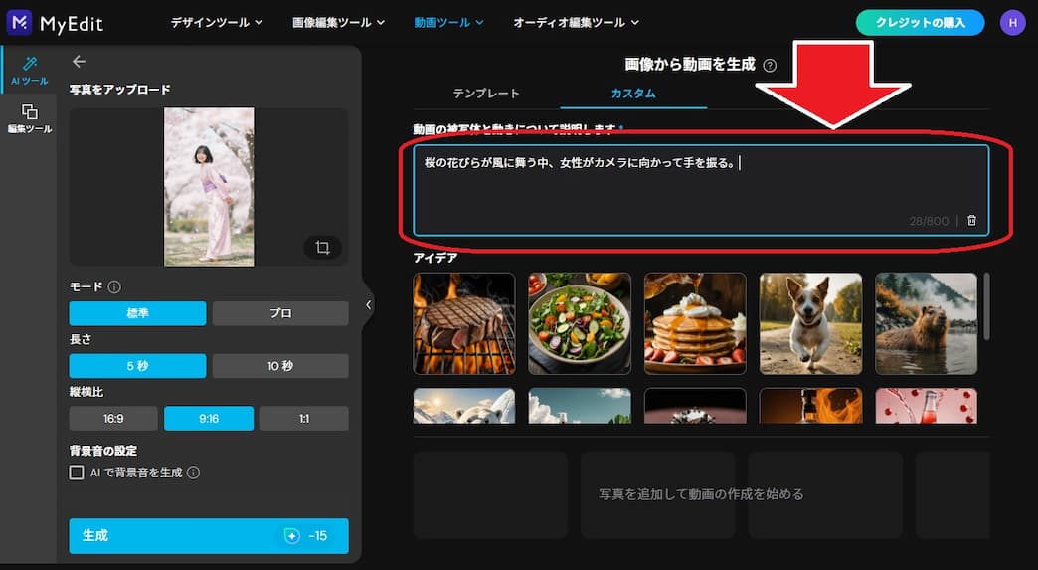Screen dimensions: 1038x570
Task: Click the クレジットの購入 button
Action: click(x=920, y=22)
